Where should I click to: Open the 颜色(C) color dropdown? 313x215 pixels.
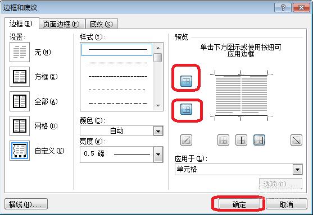tap(158, 131)
